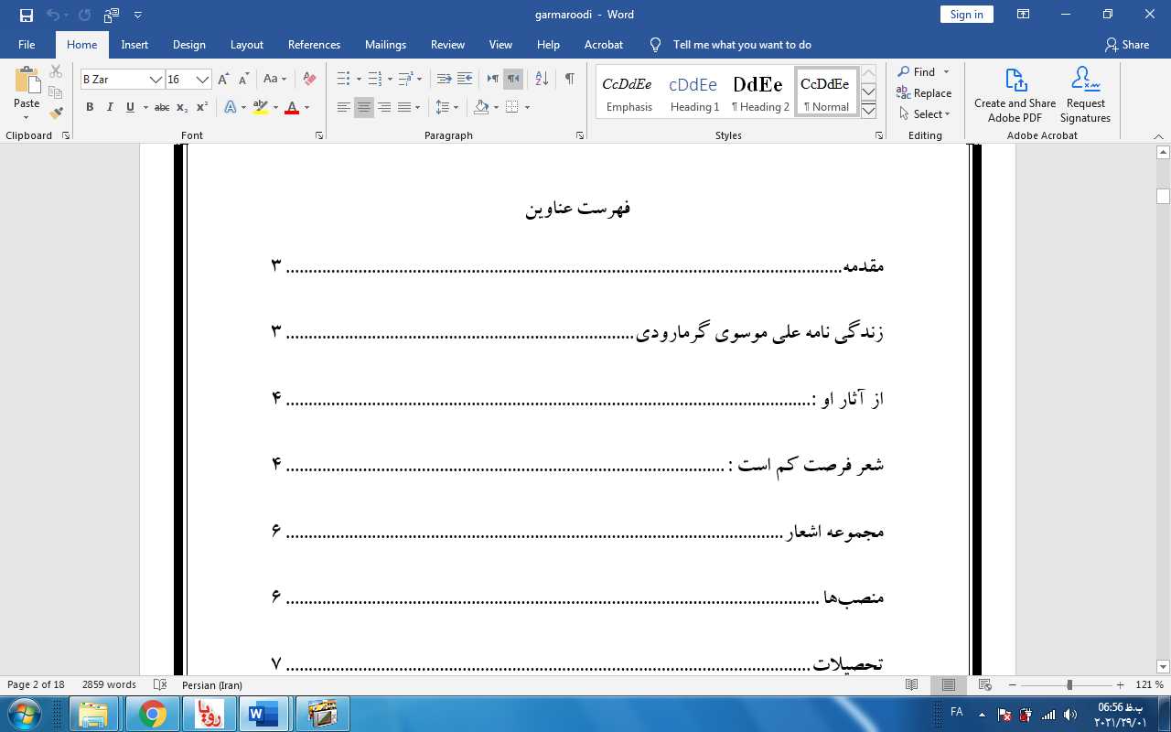Expand the font size dropdown
Screen dimensions: 1171x732
(x=203, y=80)
